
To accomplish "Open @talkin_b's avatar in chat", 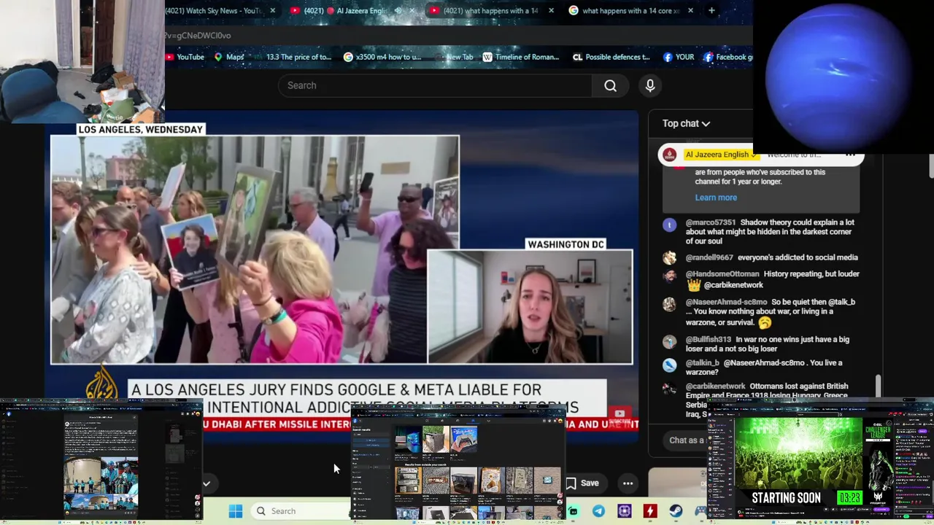I will pyautogui.click(x=669, y=365).
